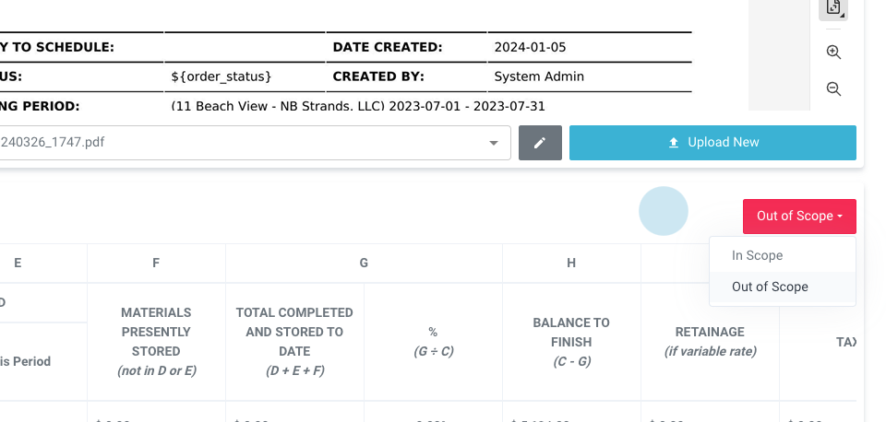Viewport: 886px width, 422px height.
Task: Click the Retainage column header
Action: (x=710, y=342)
